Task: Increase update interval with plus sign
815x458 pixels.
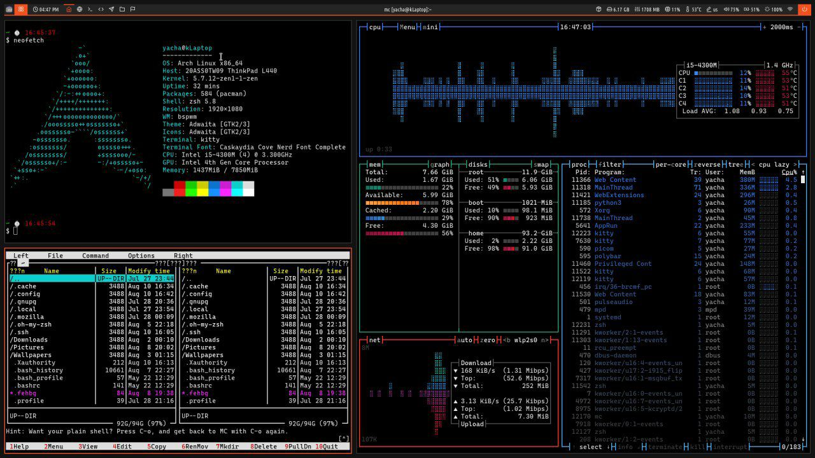Action: click(x=765, y=27)
